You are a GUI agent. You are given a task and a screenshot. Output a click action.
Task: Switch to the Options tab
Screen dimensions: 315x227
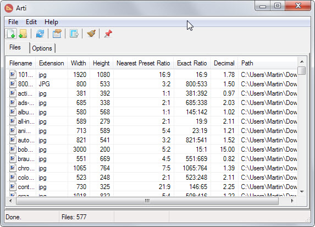[x=42, y=48]
